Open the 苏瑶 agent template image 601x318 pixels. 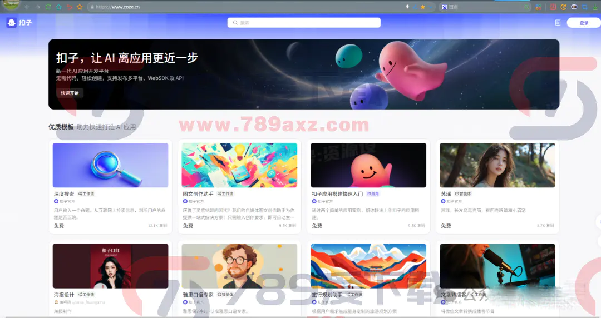(x=497, y=165)
